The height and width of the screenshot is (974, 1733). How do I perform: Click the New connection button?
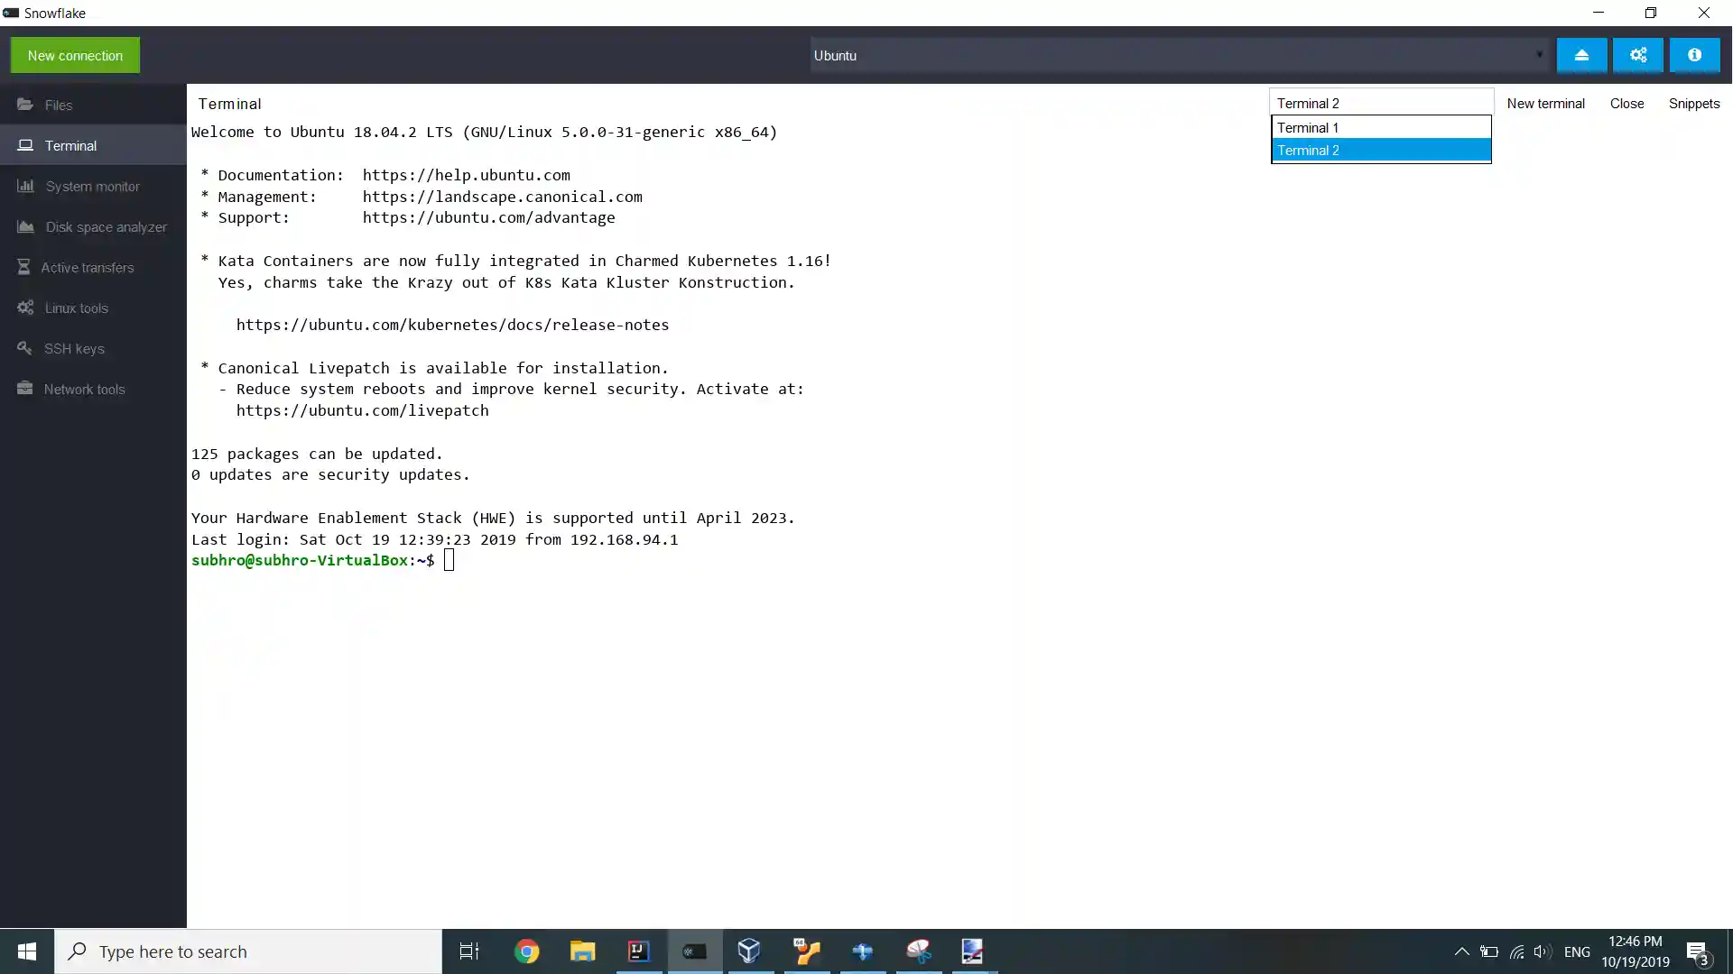75,55
